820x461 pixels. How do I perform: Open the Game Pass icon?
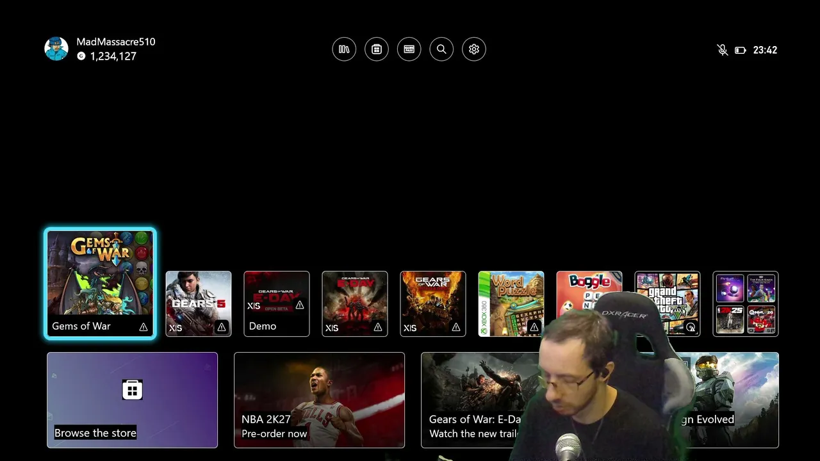pyautogui.click(x=409, y=49)
